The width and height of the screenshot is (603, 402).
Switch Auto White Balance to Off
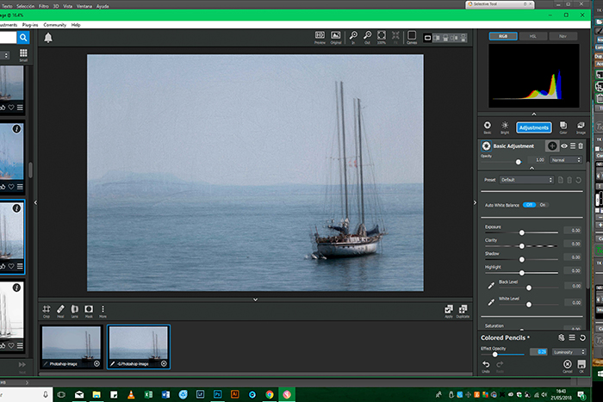(x=530, y=205)
